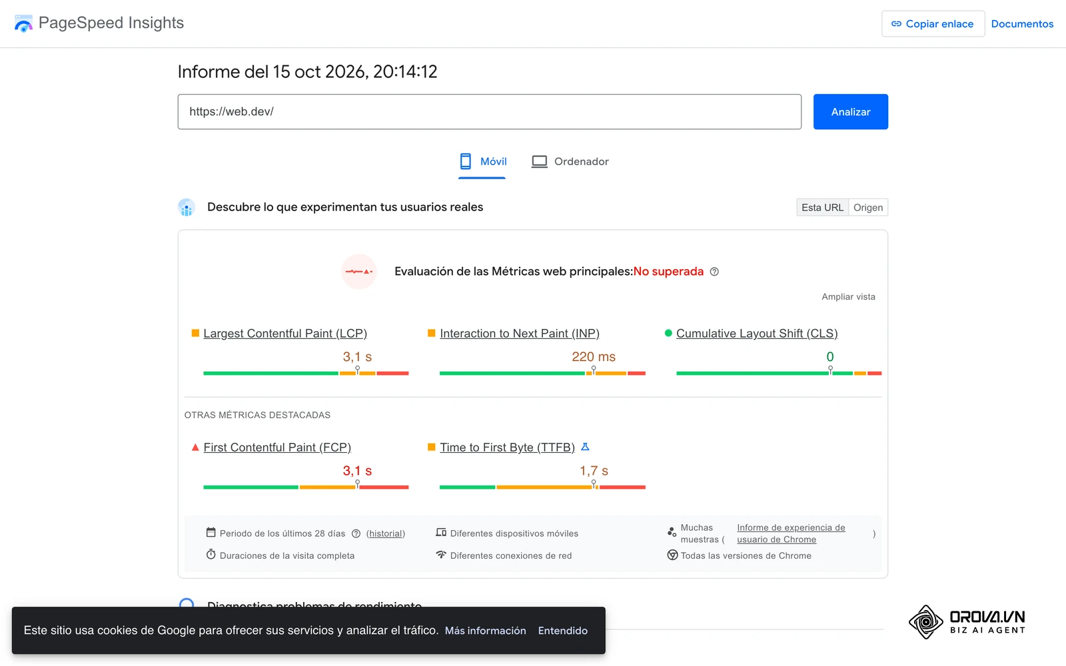Screen dimensions: 1066x666
Task: Click the stopwatch icon beside Duraciones
Action: pyautogui.click(x=211, y=555)
